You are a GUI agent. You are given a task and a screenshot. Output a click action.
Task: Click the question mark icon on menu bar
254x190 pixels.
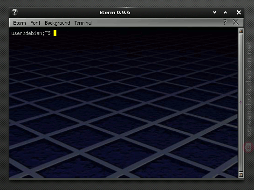(x=225, y=22)
